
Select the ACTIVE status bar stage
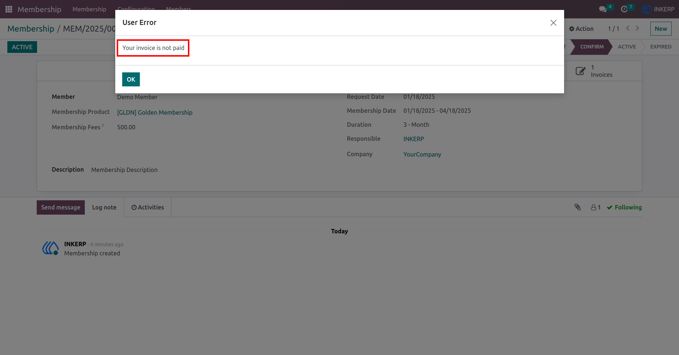[627, 47]
